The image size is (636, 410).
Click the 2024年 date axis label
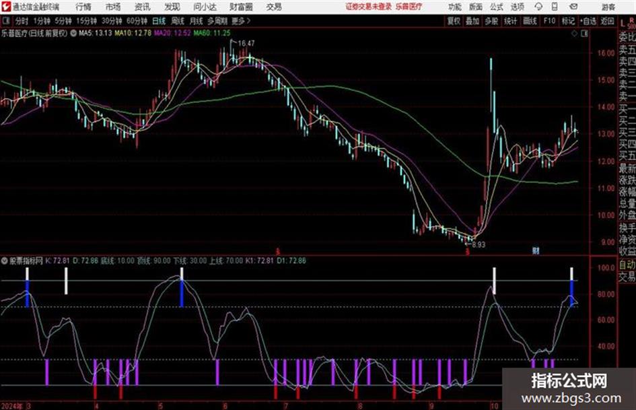click(11, 405)
